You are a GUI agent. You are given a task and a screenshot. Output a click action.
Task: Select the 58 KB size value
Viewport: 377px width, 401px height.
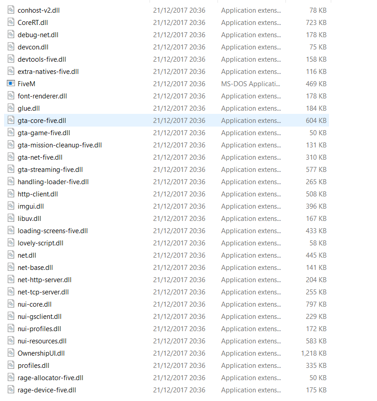coord(318,243)
